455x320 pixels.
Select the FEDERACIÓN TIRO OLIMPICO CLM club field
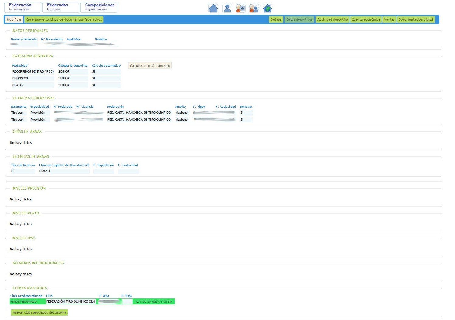click(71, 301)
